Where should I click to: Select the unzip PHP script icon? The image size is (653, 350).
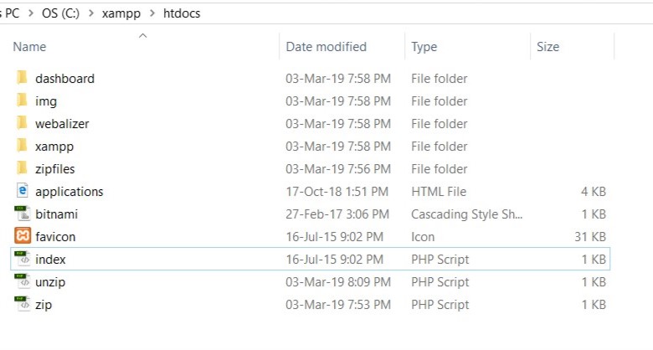point(22,281)
